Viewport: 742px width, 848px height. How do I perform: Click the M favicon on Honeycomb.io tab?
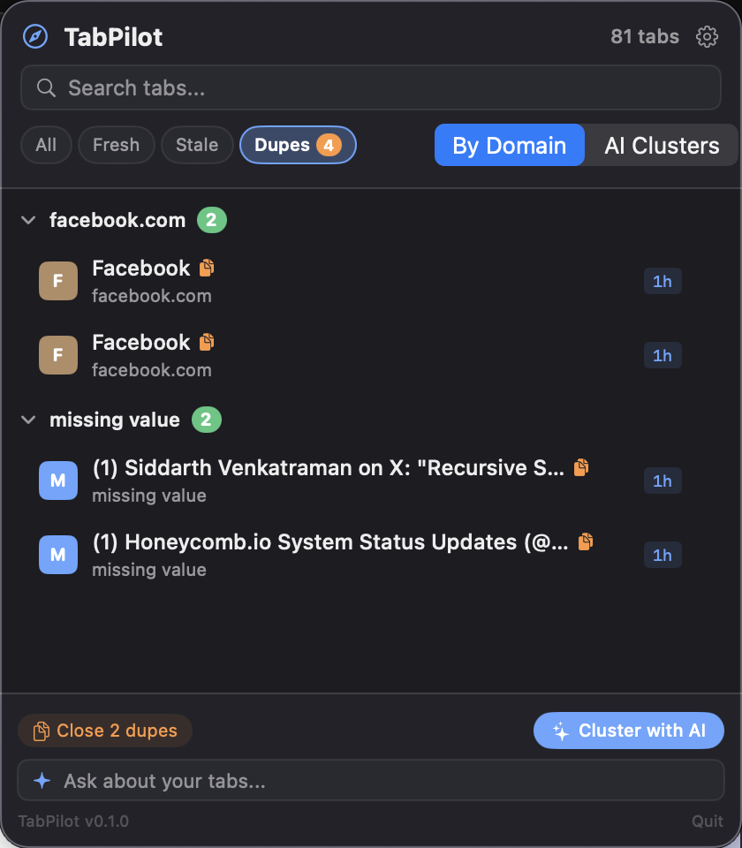(x=57, y=555)
